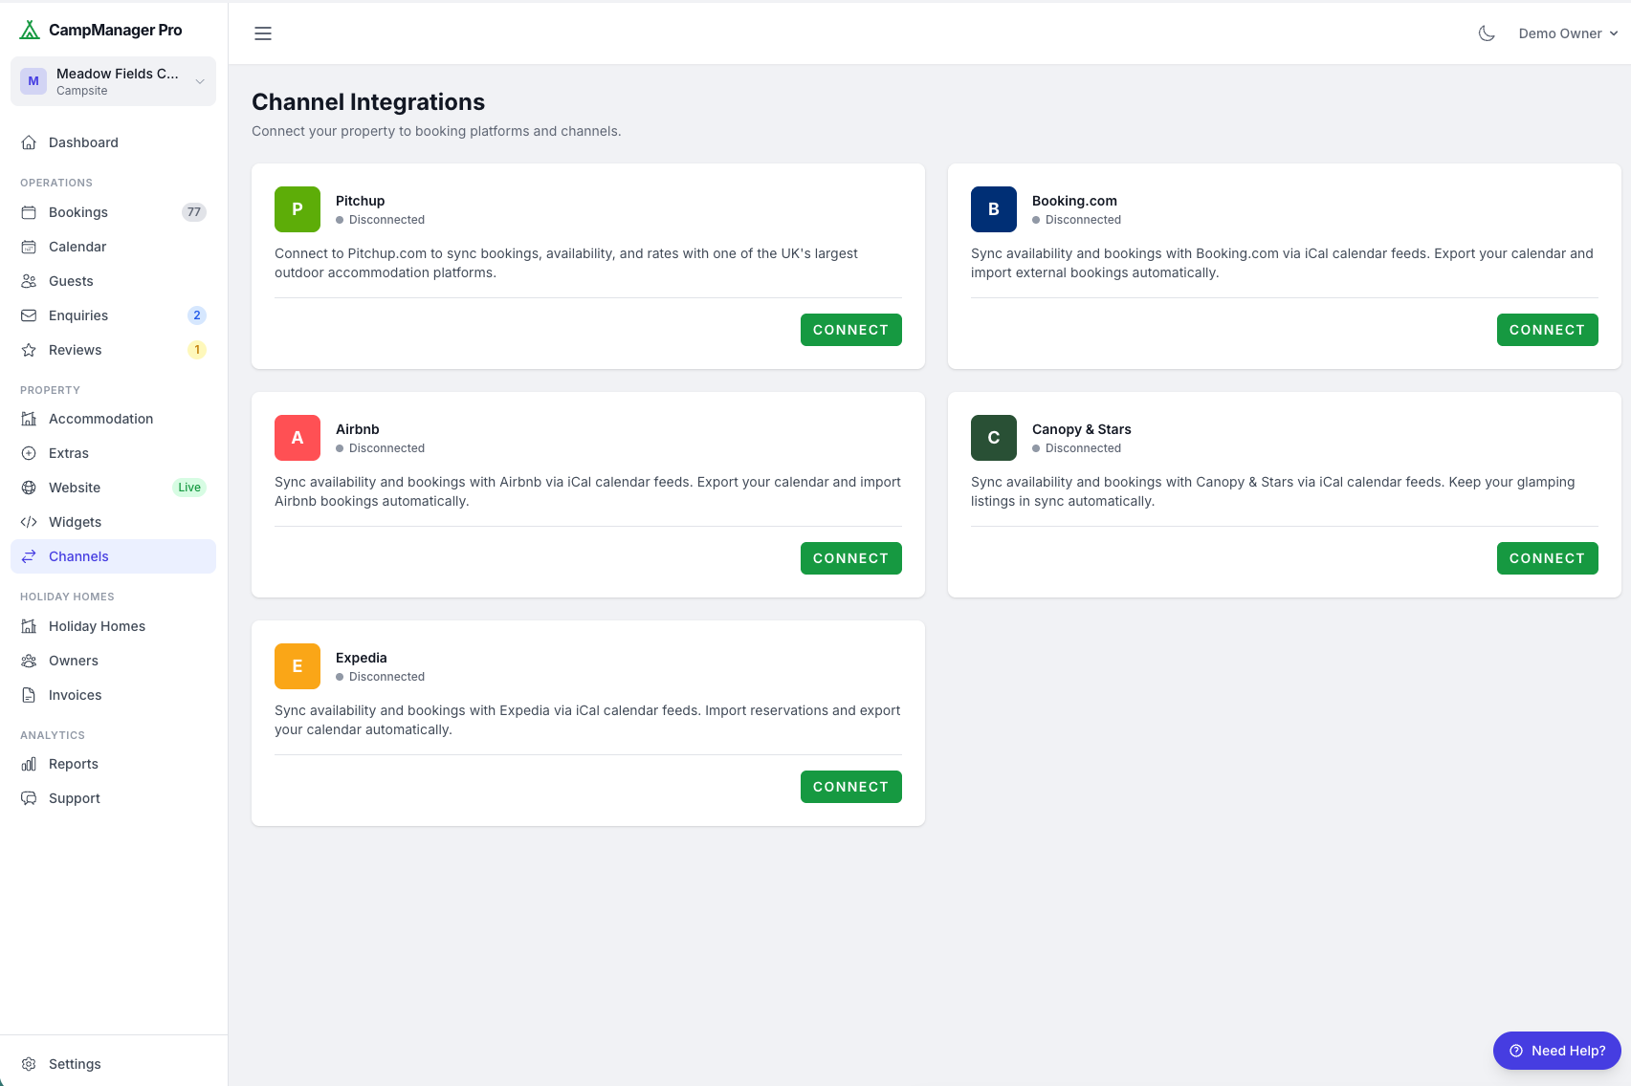Click the 1 badge beside Reviews

click(197, 350)
